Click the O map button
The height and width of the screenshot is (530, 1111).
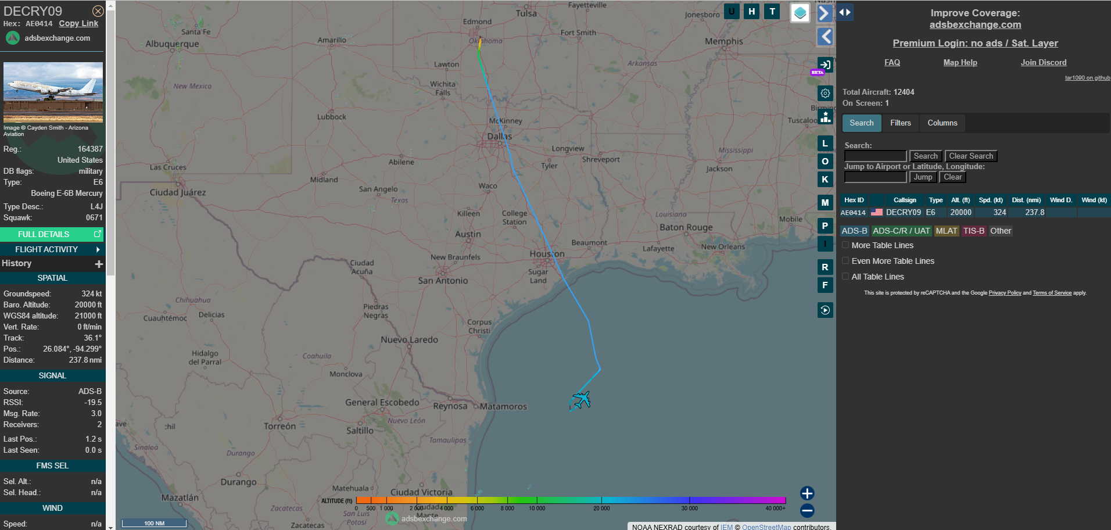tap(825, 161)
